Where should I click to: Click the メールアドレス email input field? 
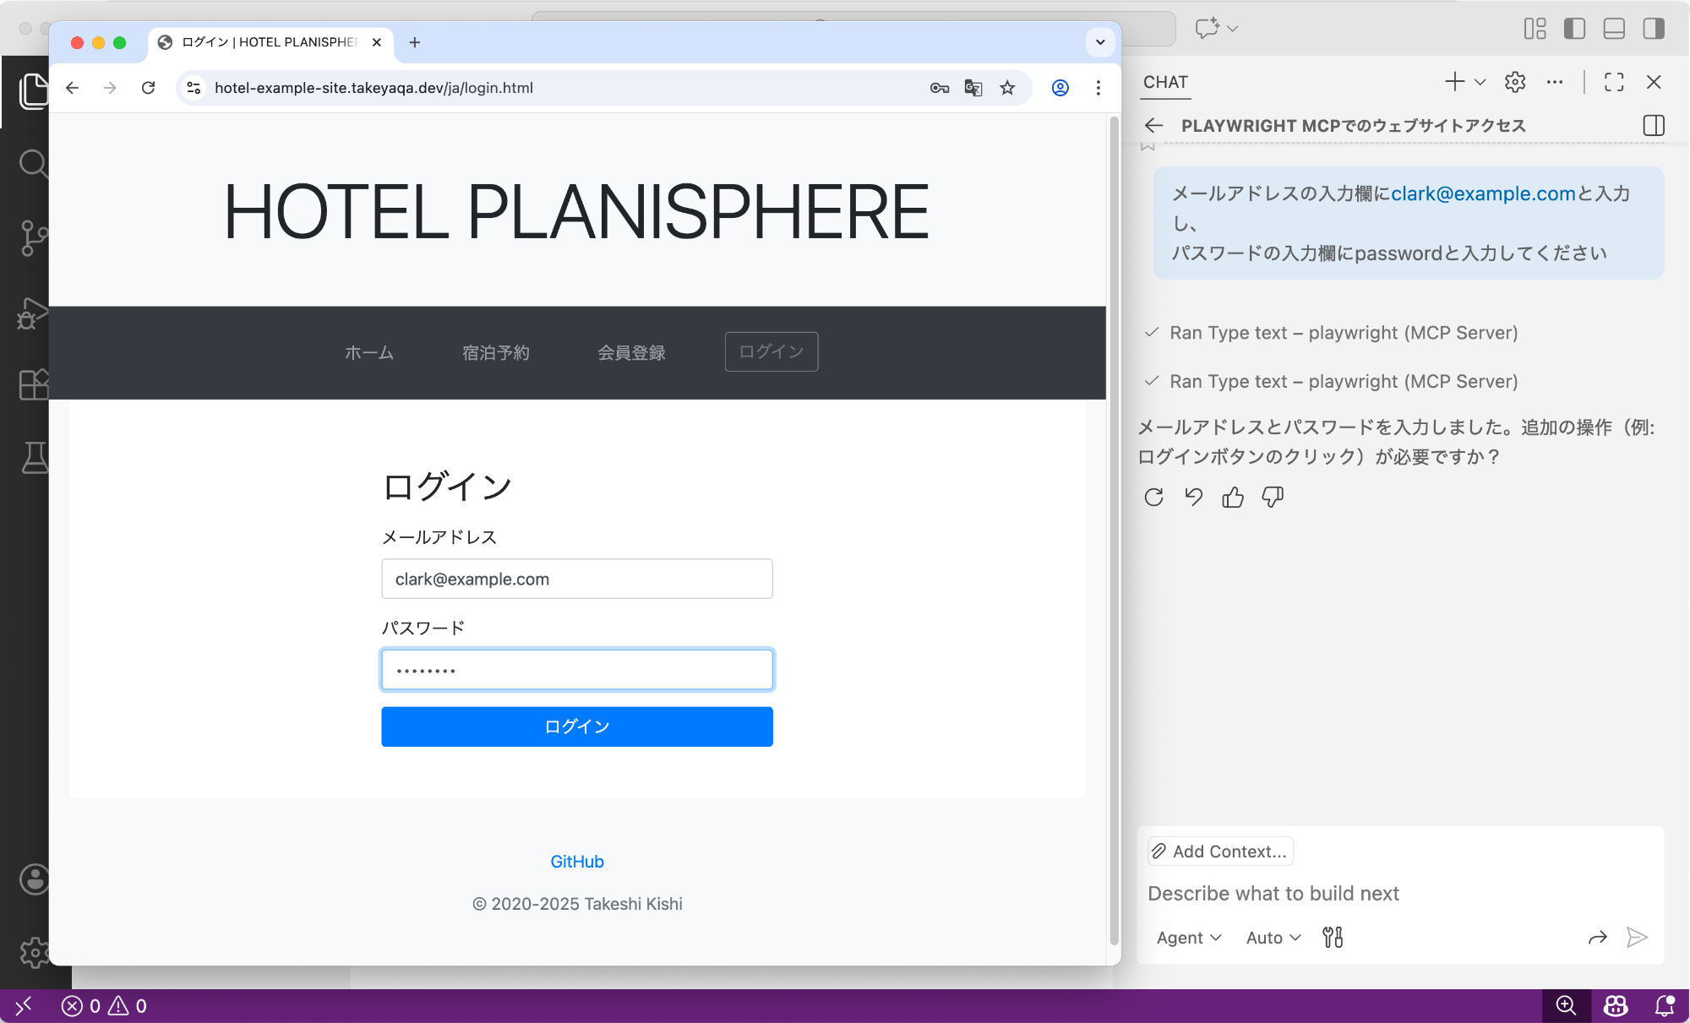[x=577, y=580]
